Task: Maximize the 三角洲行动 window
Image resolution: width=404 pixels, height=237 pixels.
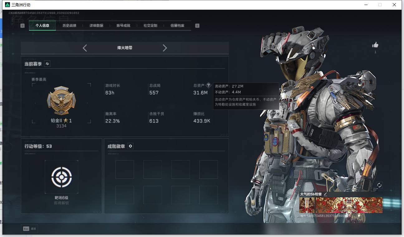Action: pos(380,5)
